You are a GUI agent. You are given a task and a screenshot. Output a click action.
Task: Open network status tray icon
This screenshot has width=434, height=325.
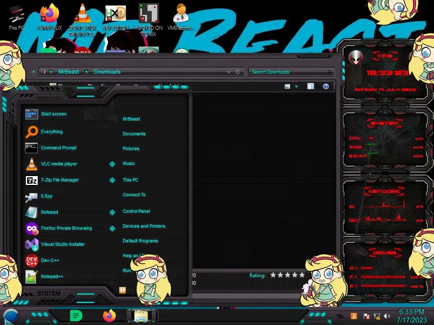[x=377, y=316]
